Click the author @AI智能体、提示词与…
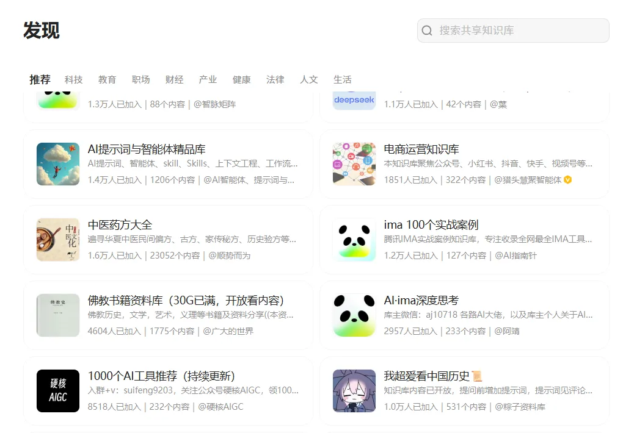Viewport: 634px width, 433px height. coord(249,180)
